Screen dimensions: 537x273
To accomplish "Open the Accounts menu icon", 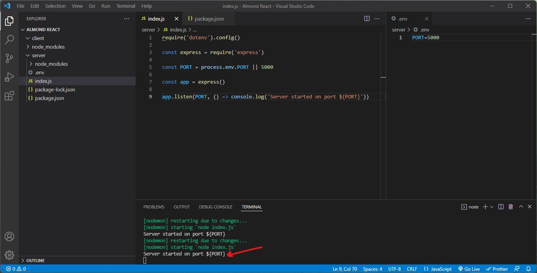I will pos(9,236).
